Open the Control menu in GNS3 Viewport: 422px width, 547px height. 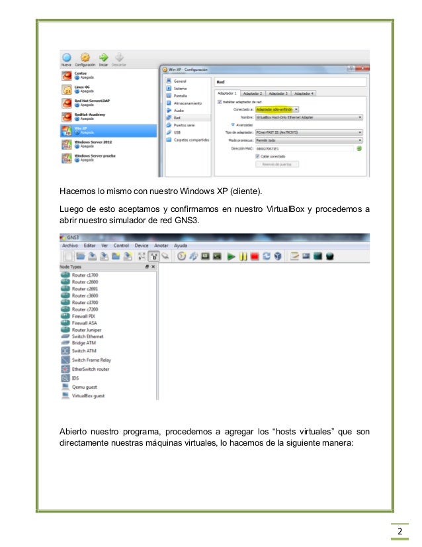(x=121, y=246)
